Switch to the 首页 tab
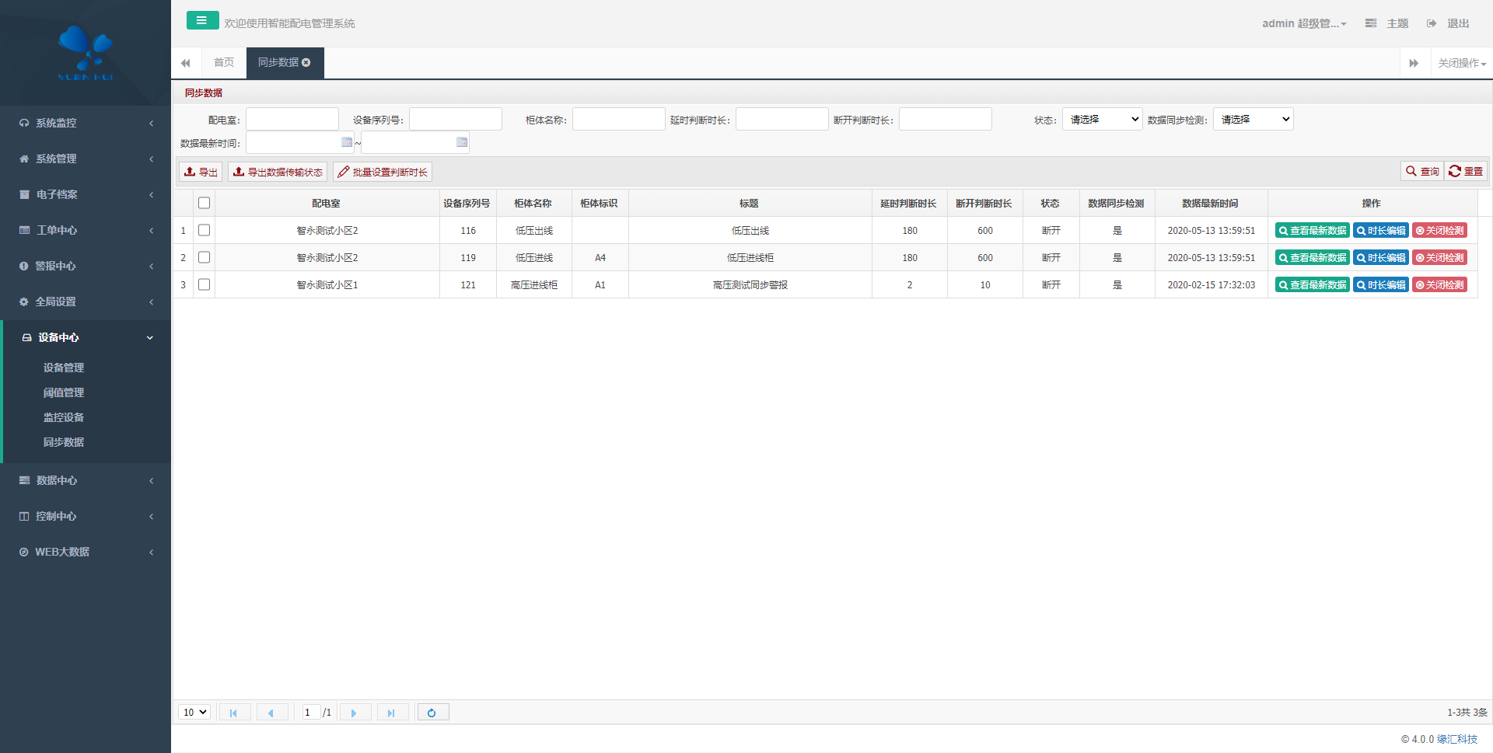Image resolution: width=1493 pixels, height=753 pixels. point(224,63)
